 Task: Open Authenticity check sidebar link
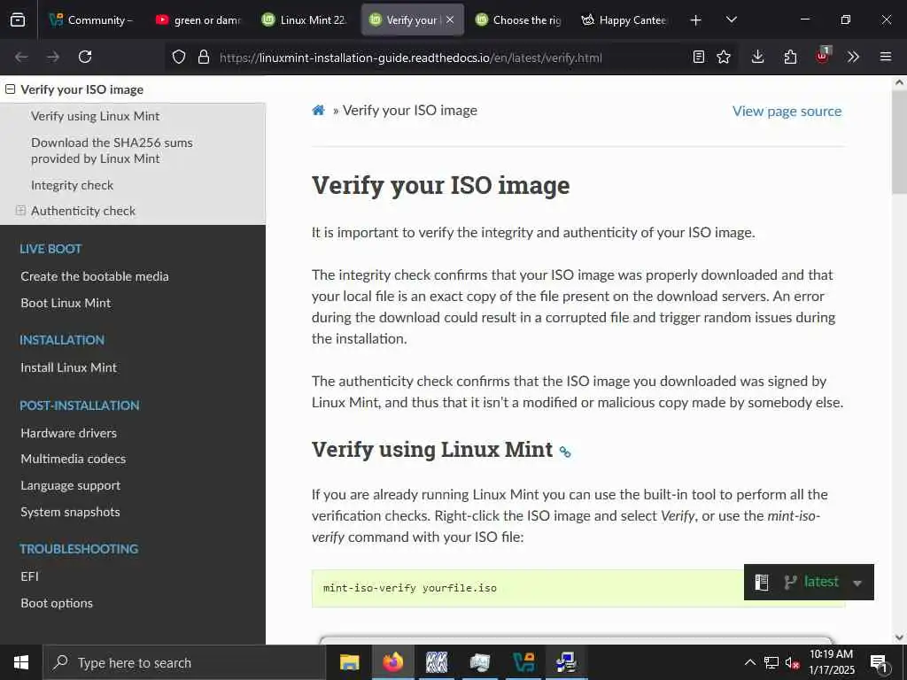pyautogui.click(x=83, y=211)
